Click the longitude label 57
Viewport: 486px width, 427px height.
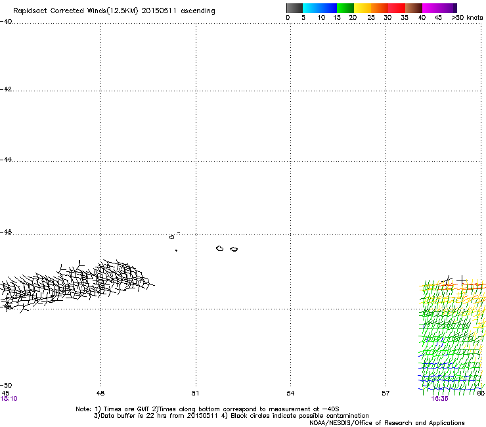pos(386,393)
